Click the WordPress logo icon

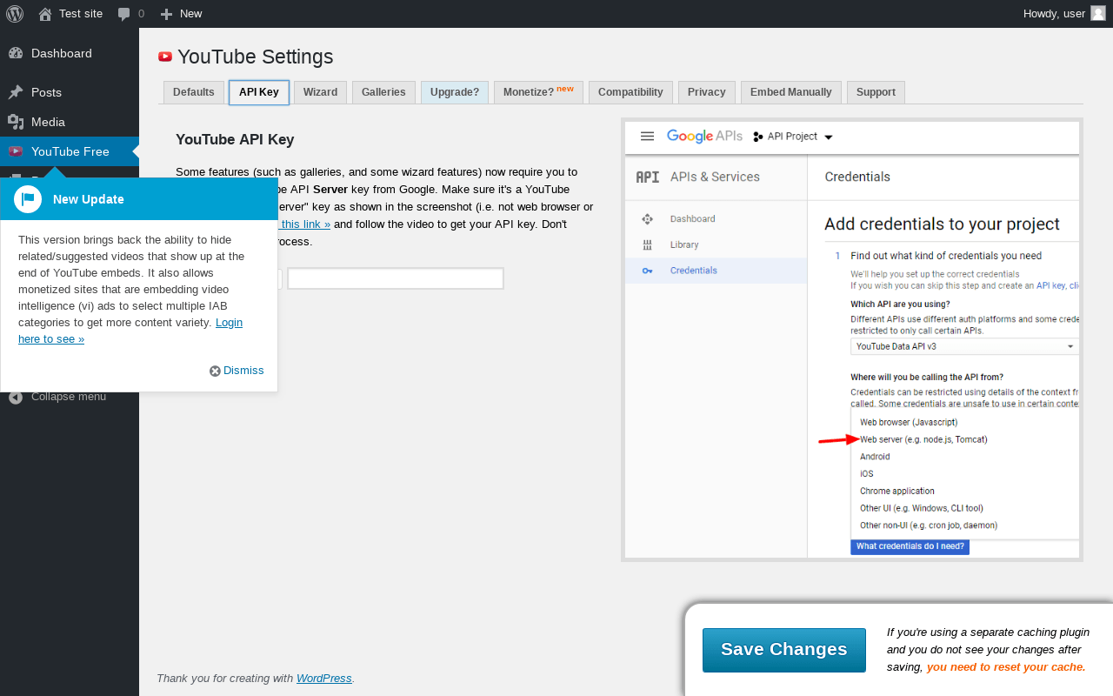[x=15, y=14]
